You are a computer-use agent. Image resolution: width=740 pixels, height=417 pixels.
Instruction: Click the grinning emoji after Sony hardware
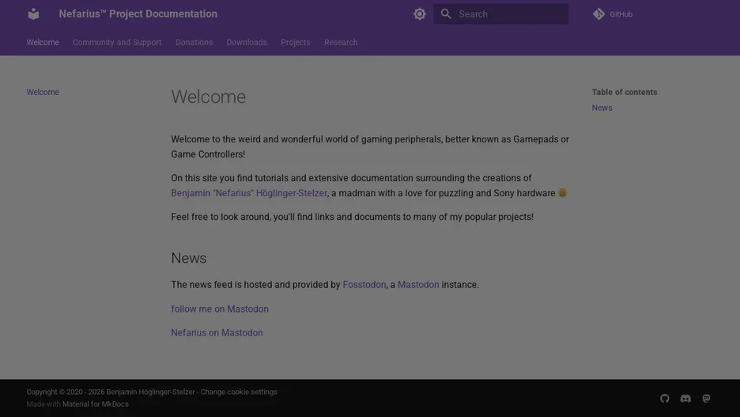(562, 193)
